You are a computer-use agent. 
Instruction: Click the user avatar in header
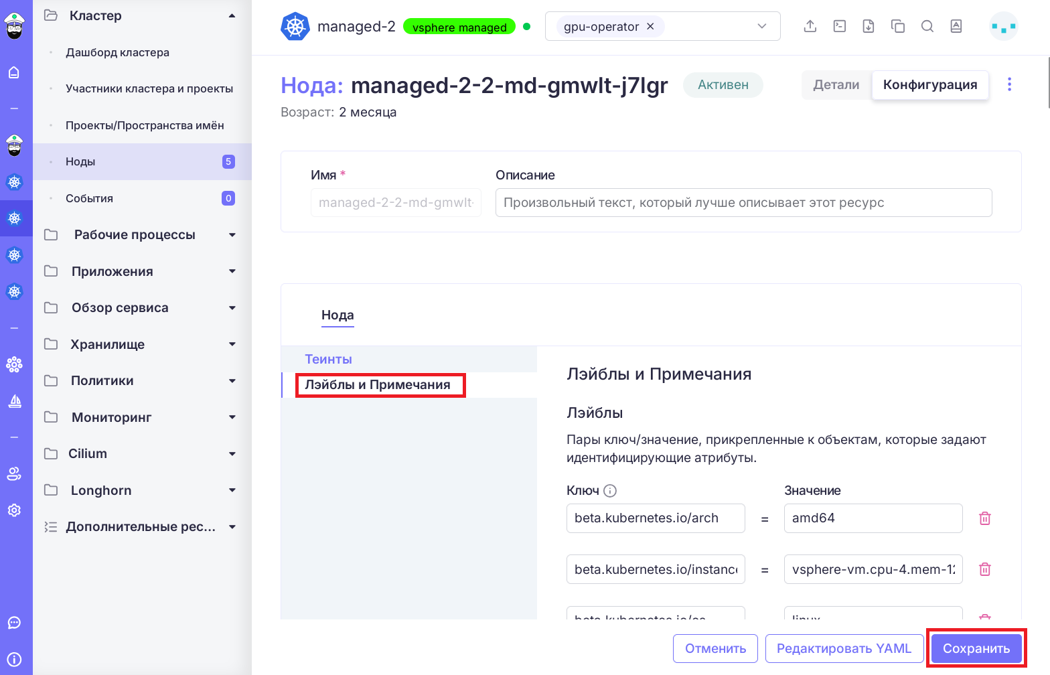[1004, 27]
